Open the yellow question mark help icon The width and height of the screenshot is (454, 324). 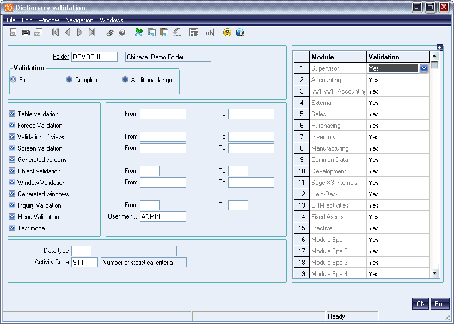227,33
